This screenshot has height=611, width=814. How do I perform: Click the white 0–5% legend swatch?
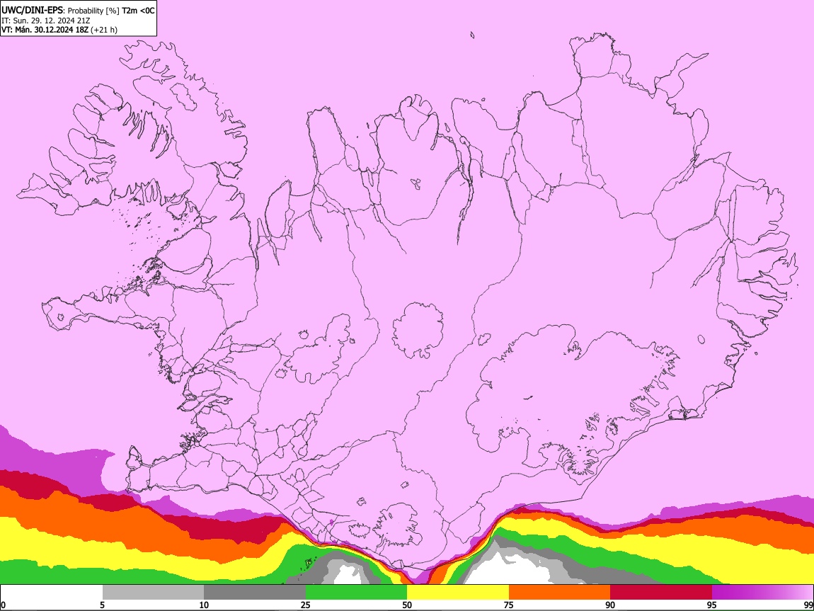52,592
